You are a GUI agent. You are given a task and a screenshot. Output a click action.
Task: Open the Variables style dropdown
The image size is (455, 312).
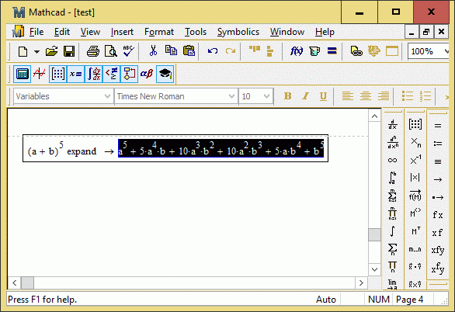pyautogui.click(x=107, y=96)
